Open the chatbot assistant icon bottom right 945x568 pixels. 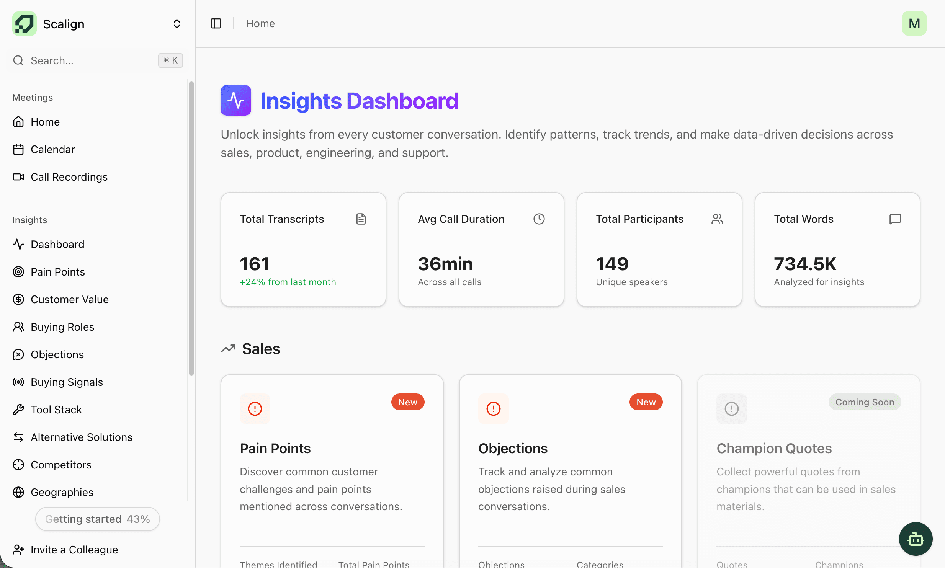point(915,539)
